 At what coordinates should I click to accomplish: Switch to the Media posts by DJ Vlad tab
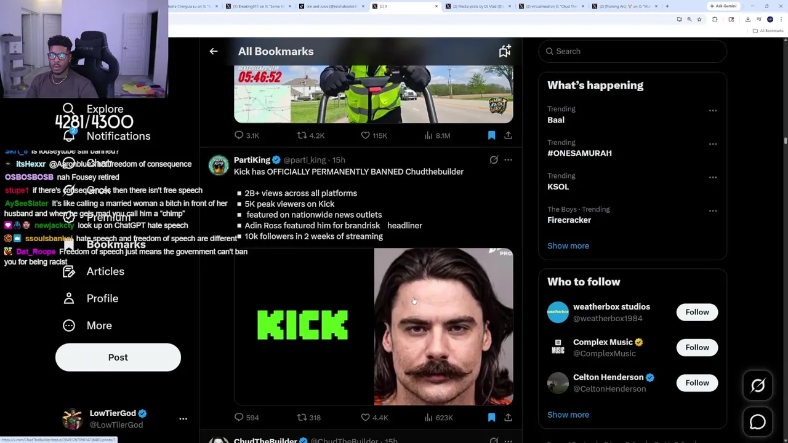tap(479, 6)
